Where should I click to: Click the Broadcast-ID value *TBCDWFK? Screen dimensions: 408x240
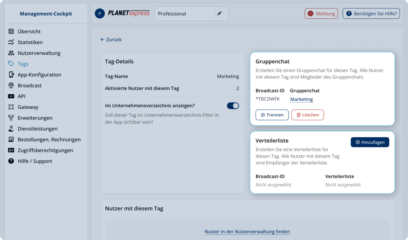coord(268,99)
